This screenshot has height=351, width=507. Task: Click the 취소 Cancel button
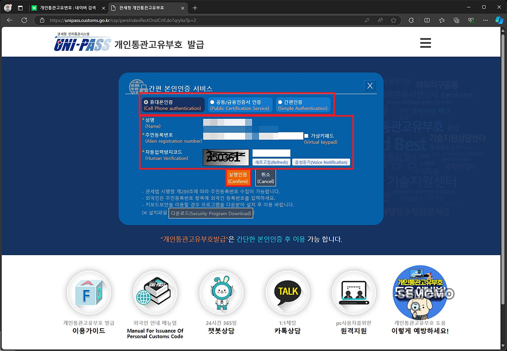[265, 177]
